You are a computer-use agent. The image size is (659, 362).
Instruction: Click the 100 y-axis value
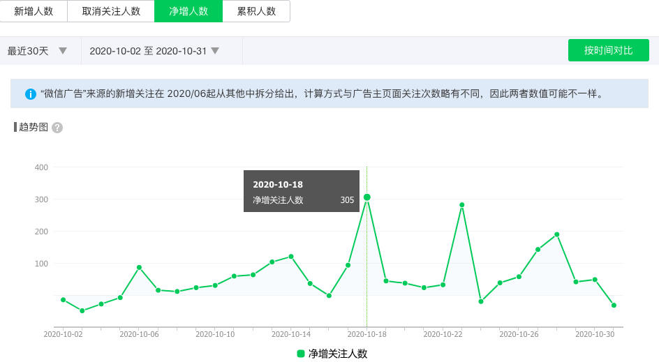[x=41, y=264]
